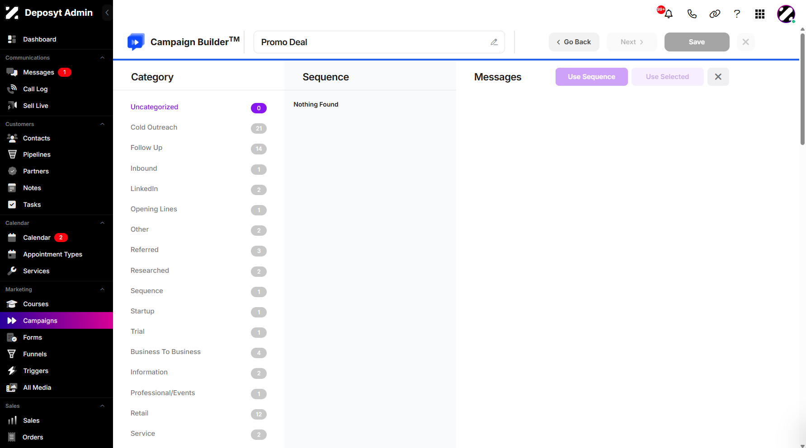This screenshot has height=448, width=806.
Task: Click Triggers lightning bolt icon
Action: pos(12,371)
